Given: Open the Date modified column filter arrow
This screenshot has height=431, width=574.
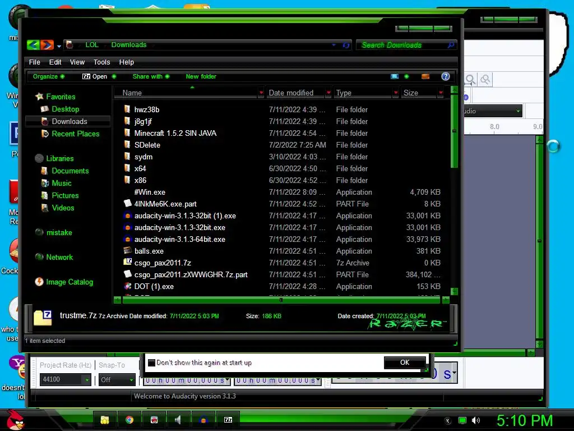Looking at the screenshot, I should click(x=328, y=93).
